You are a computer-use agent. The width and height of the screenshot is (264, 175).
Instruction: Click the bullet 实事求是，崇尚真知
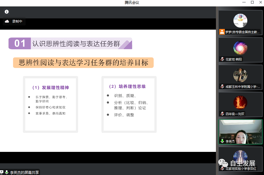point(50,113)
